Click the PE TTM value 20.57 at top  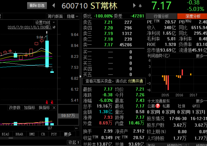[170, 22]
